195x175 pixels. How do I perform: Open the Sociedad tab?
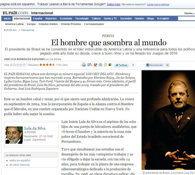tap(126, 19)
